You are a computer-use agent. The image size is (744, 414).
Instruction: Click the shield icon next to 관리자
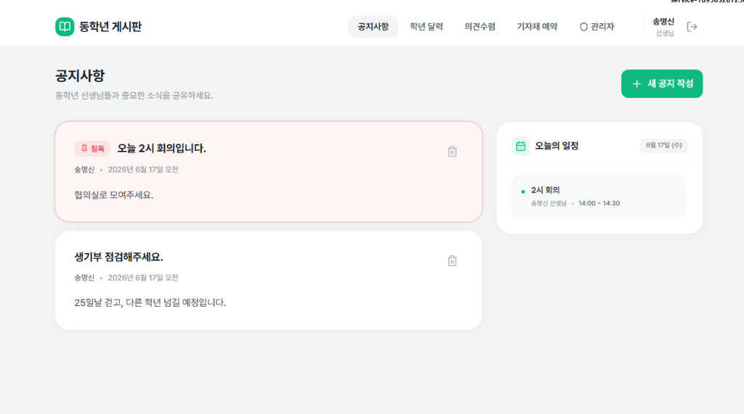583,27
